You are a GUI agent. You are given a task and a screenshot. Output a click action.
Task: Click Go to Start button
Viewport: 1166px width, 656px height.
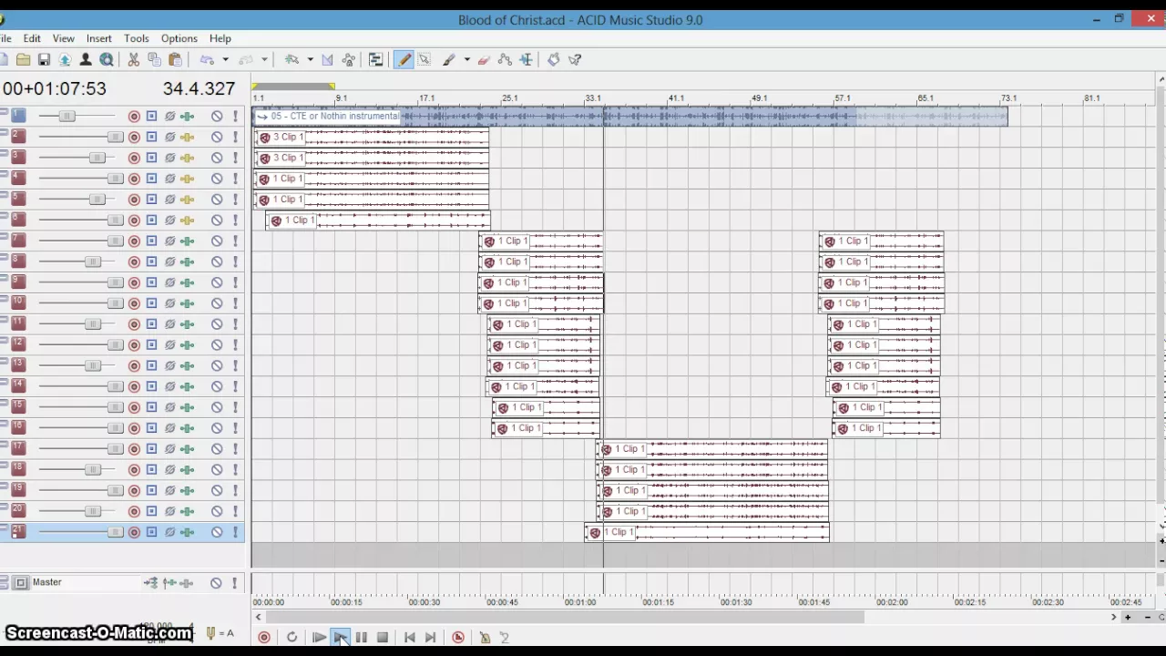click(x=410, y=638)
